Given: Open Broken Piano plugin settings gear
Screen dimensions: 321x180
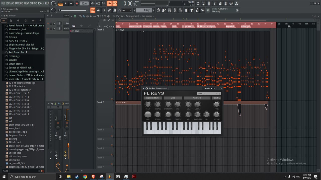Looking at the screenshot, I should click(147, 88).
